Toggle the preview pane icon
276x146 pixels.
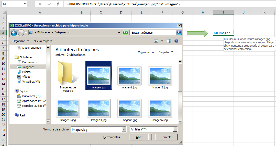point(169,41)
